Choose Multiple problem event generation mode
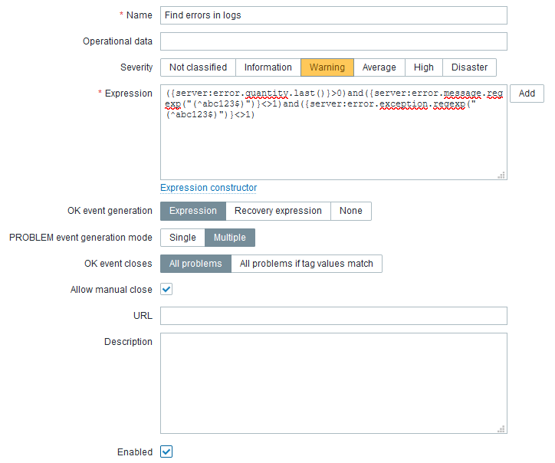Image resolution: width=555 pixels, height=463 pixels. [x=230, y=238]
